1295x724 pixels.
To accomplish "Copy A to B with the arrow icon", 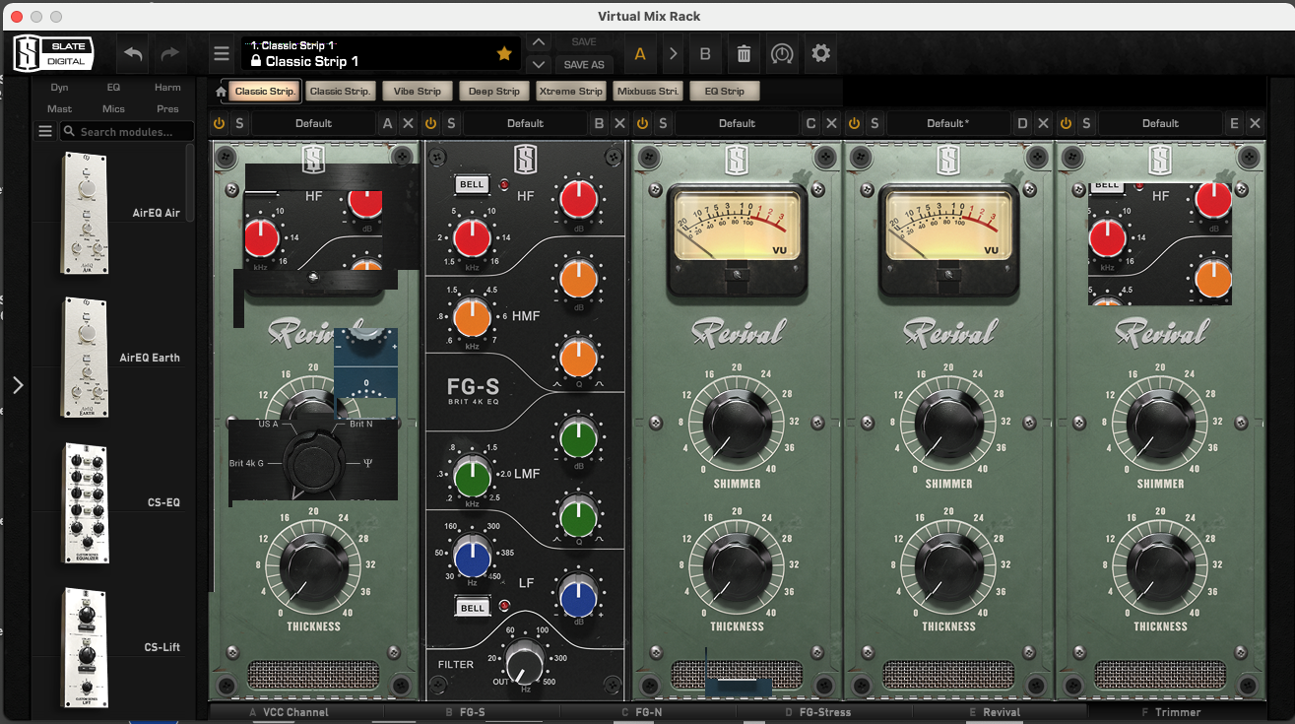I will pyautogui.click(x=673, y=54).
